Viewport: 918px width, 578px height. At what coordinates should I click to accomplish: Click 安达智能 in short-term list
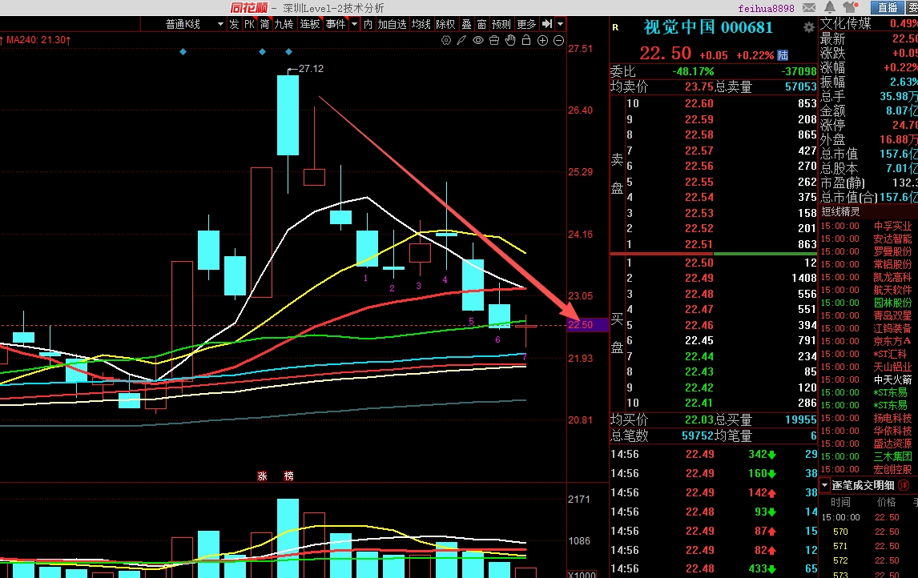click(x=893, y=239)
